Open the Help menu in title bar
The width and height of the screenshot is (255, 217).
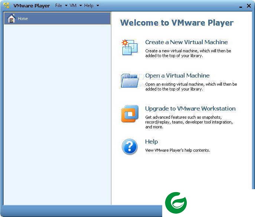click(89, 6)
